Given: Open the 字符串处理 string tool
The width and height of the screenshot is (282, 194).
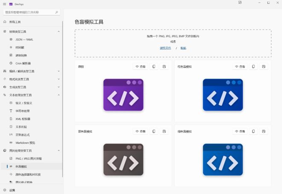Looking at the screenshot, I should pyautogui.click(x=31, y=111).
